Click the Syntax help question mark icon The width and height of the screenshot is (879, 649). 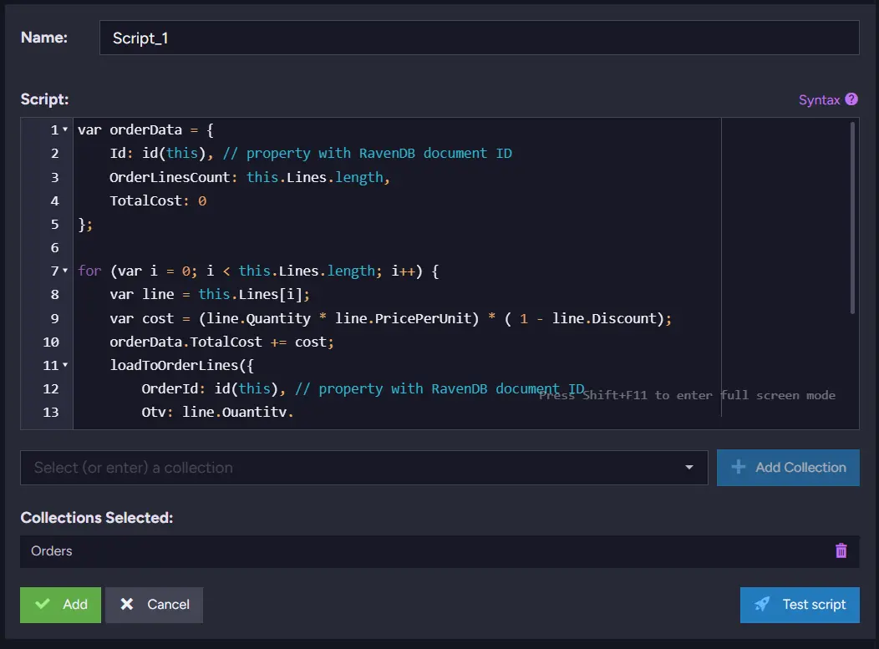pos(851,99)
